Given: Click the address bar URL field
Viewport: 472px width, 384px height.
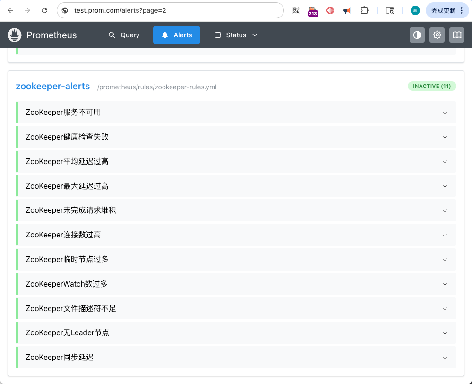Looking at the screenshot, I should pyautogui.click(x=170, y=10).
